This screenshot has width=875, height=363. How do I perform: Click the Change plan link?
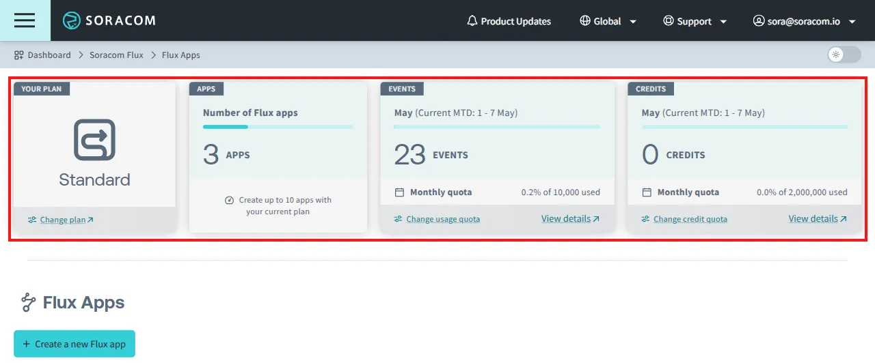click(63, 220)
